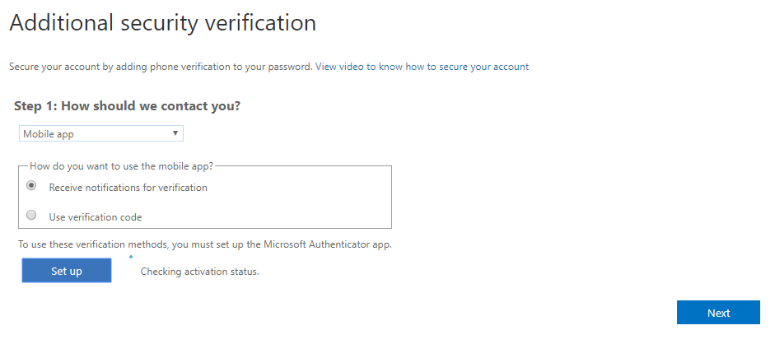Select the "Use verification code" radio button
This screenshot has height=344, width=775.
pos(31,216)
